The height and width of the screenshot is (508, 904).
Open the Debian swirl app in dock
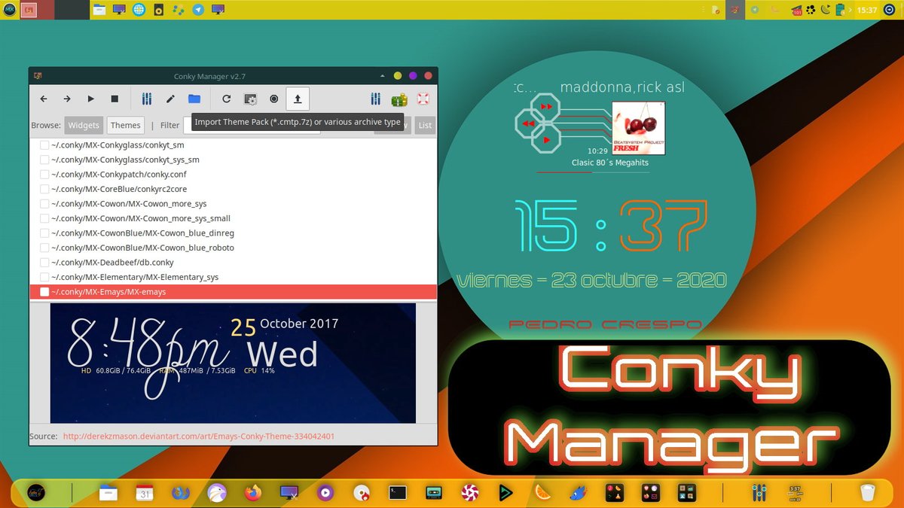(470, 493)
